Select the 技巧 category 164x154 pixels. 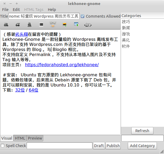point(126,22)
